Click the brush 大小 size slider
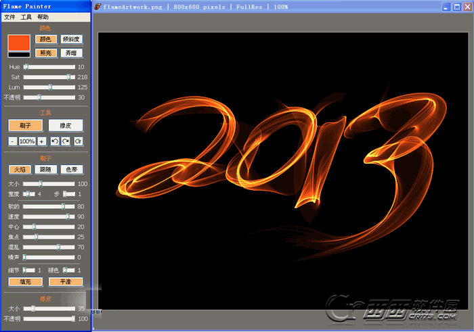474x332 pixels. (49, 184)
